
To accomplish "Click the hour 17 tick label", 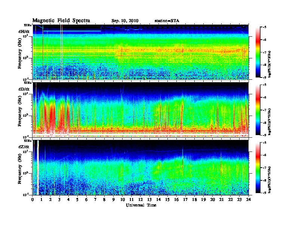I will coord(185,200).
